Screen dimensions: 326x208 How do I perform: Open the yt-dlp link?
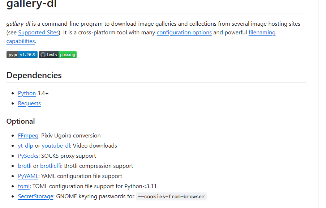click(25, 146)
